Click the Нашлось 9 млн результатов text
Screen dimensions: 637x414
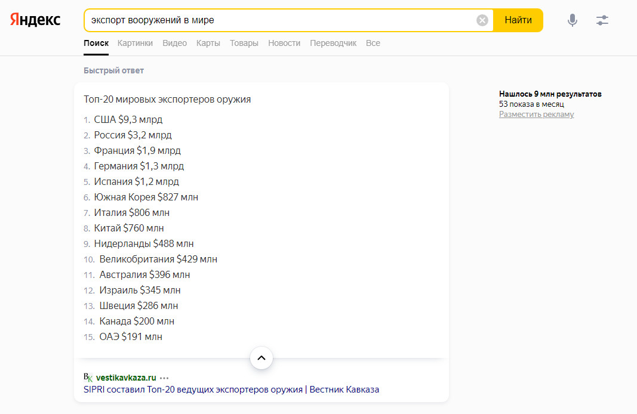[x=550, y=94]
